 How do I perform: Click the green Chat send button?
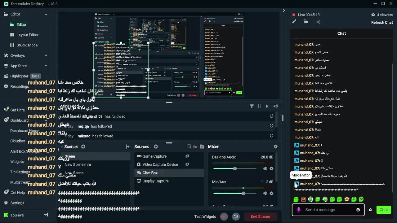pyautogui.click(x=384, y=210)
